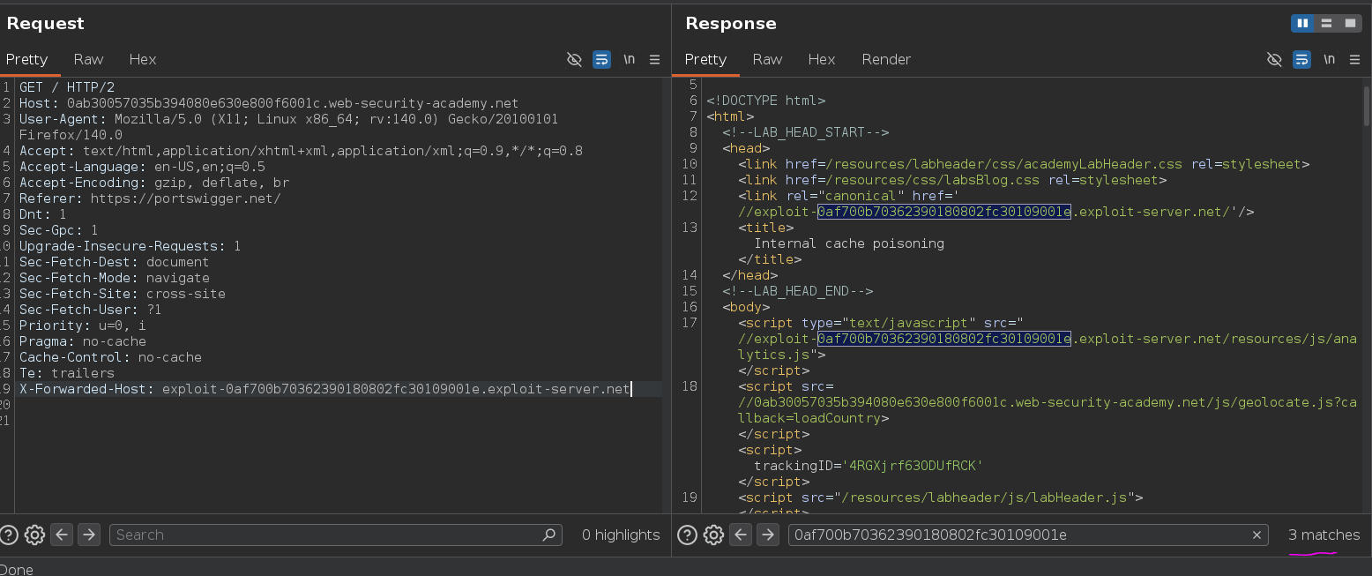Open Request search settings gear
This screenshot has height=576, width=1372.
click(34, 535)
